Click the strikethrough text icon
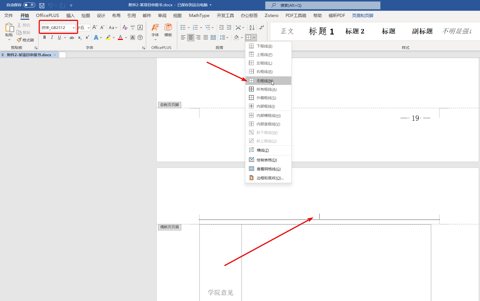This screenshot has height=301, width=480. (x=72, y=37)
